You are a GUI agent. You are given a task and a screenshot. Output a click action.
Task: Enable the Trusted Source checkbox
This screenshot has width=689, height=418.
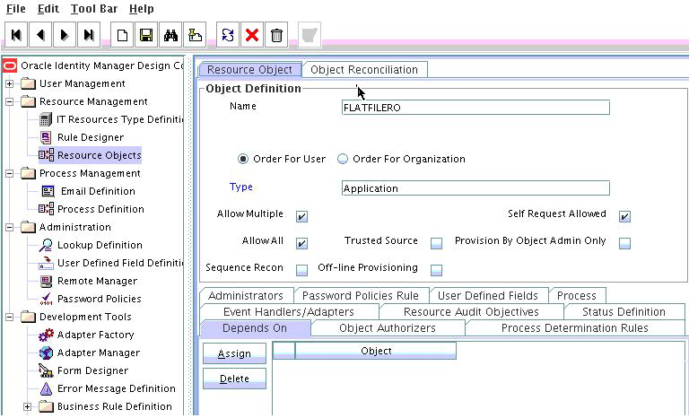pos(436,242)
